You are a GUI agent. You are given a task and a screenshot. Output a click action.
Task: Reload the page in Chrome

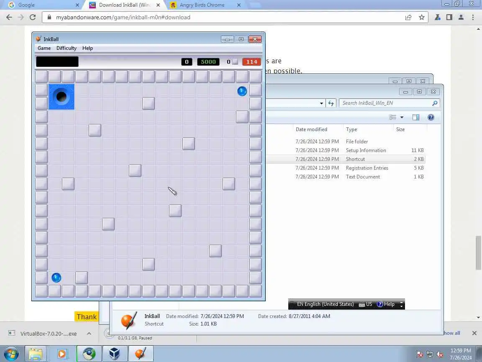click(x=33, y=17)
